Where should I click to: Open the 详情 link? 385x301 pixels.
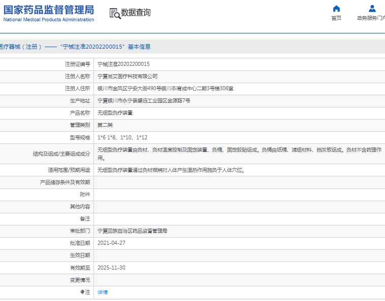(103, 292)
